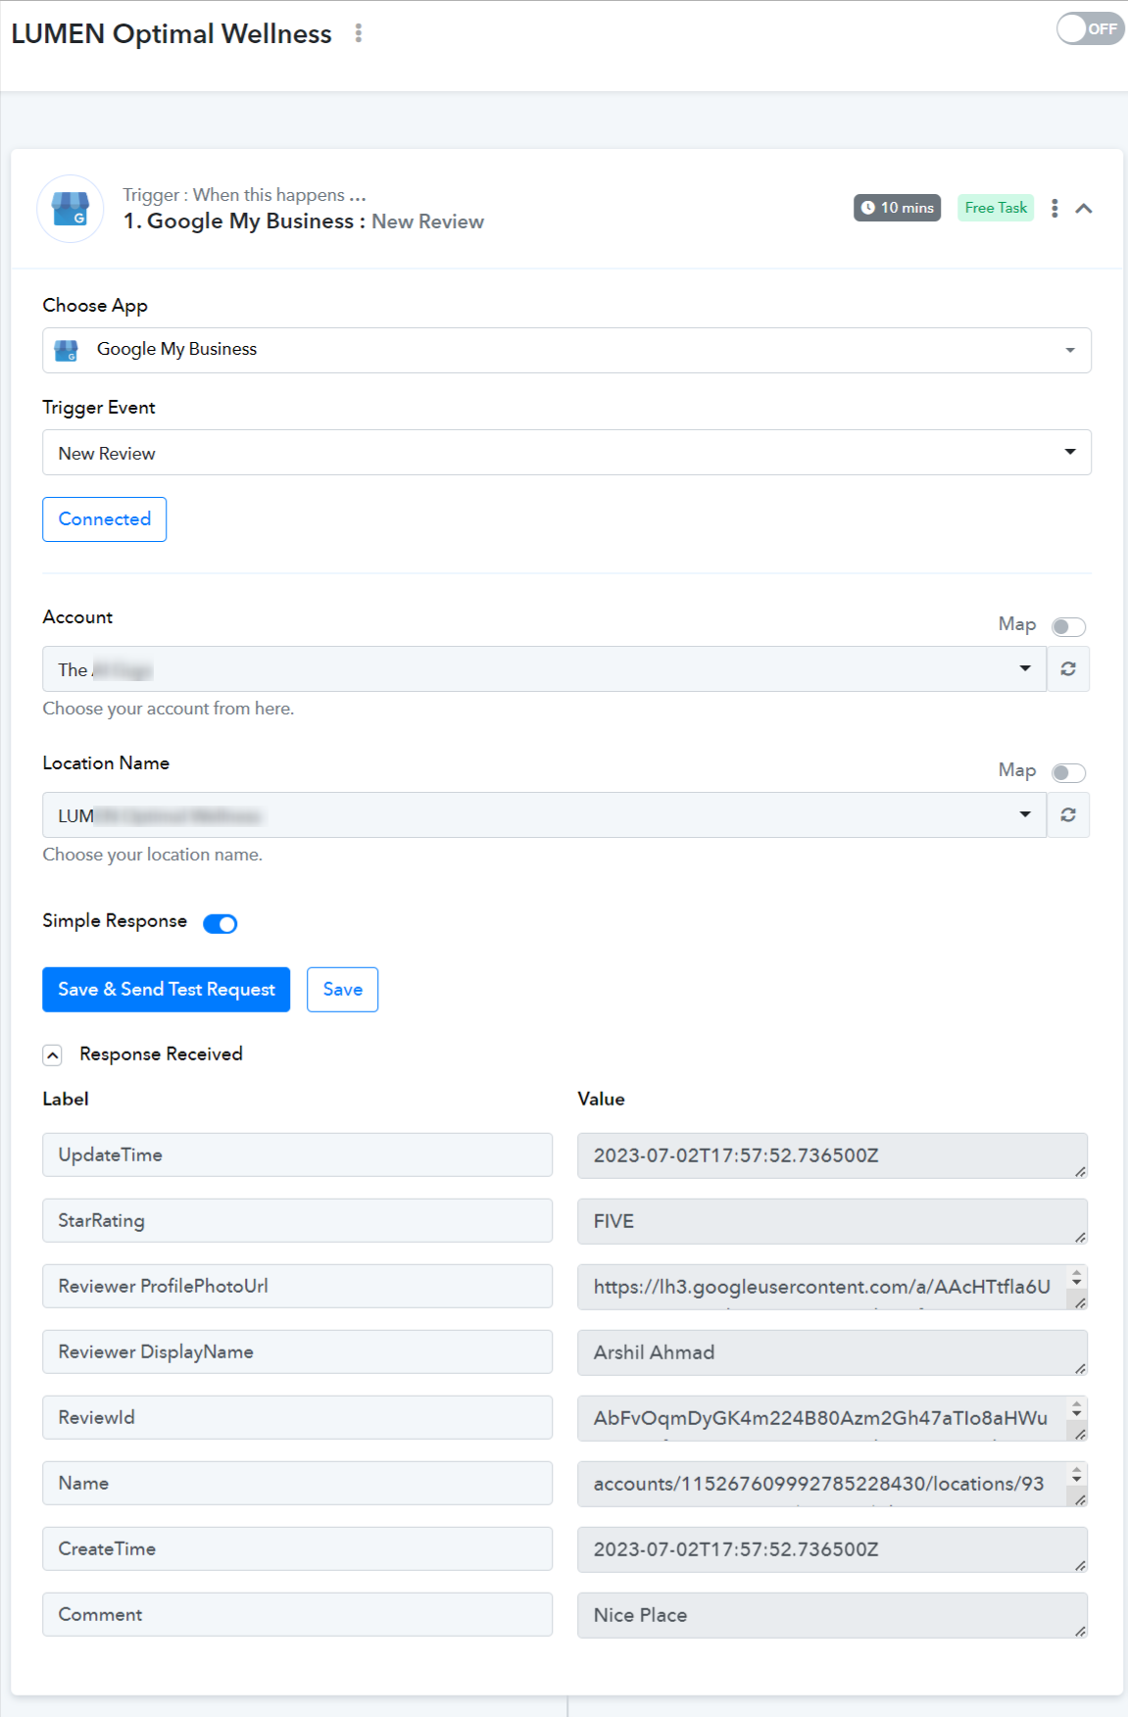This screenshot has height=1717, width=1128.
Task: Open the Choose App dropdown
Action: (x=566, y=350)
